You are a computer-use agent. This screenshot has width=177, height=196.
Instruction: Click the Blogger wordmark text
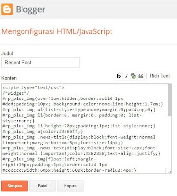point(31,10)
